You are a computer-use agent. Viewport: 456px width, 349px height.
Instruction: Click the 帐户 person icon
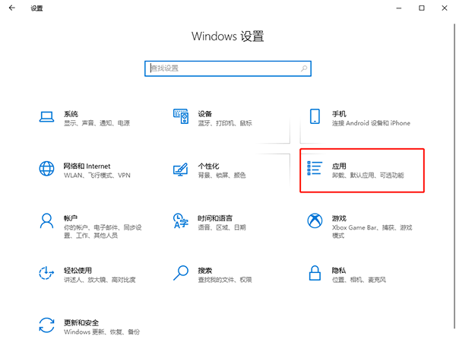tap(46, 221)
